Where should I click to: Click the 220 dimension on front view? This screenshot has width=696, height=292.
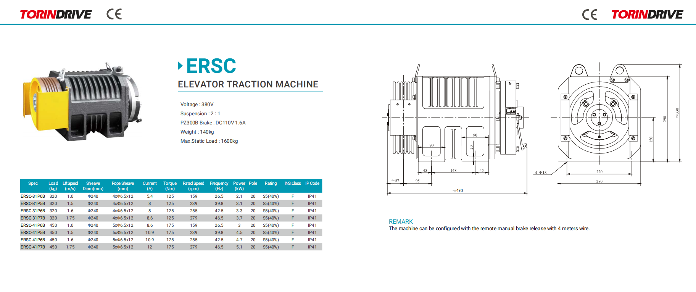point(599,172)
